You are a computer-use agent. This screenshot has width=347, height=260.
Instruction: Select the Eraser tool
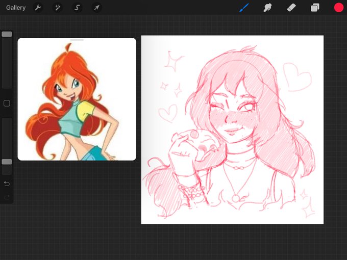pyautogui.click(x=291, y=8)
